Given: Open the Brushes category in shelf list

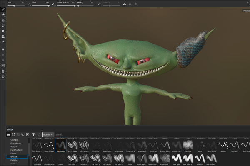Looking at the screenshot, I should [15, 157].
